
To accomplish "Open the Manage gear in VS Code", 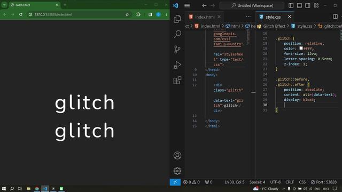I will pyautogui.click(x=177, y=171).
